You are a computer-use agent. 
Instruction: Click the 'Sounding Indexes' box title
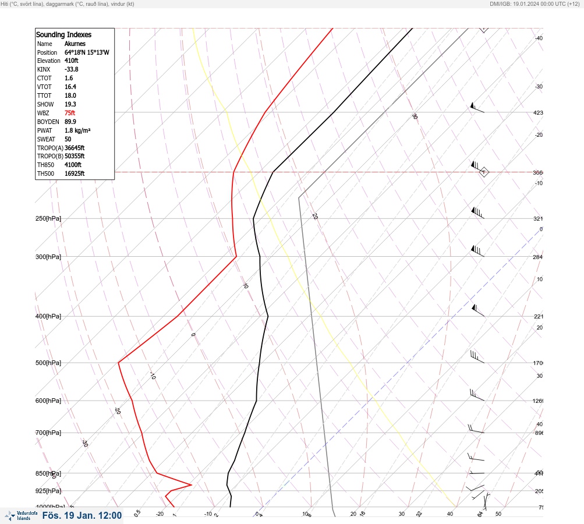[63, 34]
